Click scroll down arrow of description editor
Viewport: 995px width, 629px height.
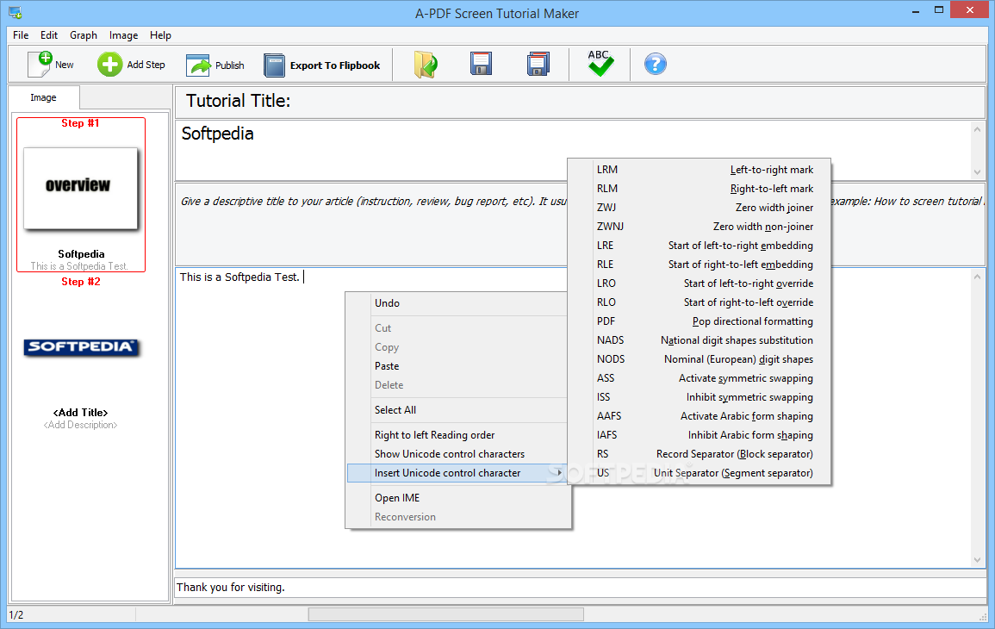tap(977, 560)
